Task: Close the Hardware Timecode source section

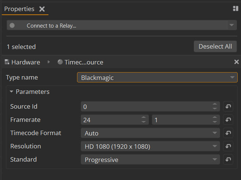Action: pos(236,62)
